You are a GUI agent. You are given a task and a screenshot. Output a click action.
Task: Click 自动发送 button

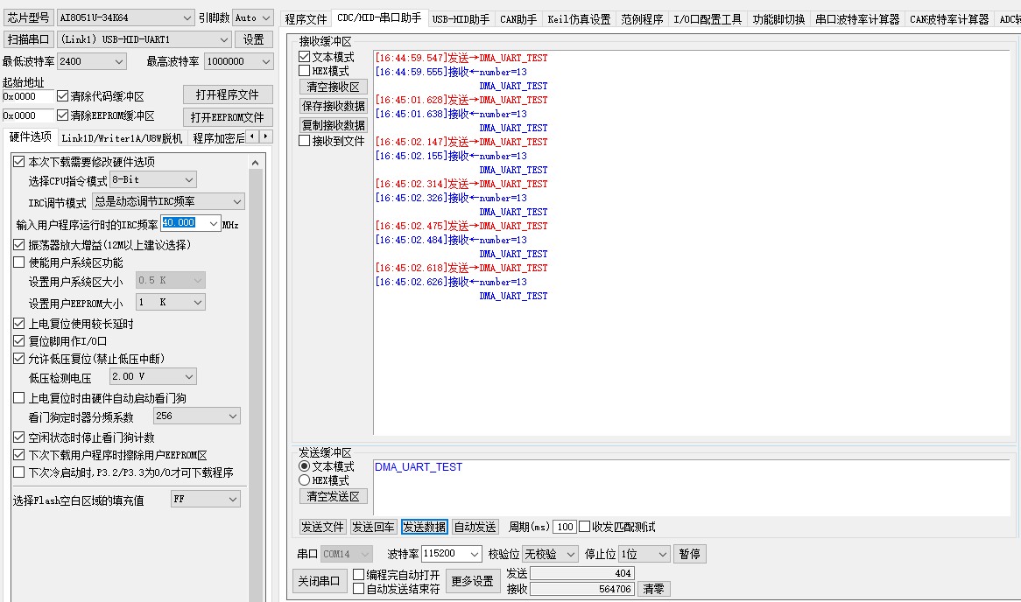coord(475,527)
